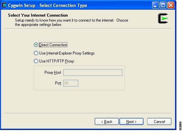Go to the previous step with Back

(x=107, y=122)
